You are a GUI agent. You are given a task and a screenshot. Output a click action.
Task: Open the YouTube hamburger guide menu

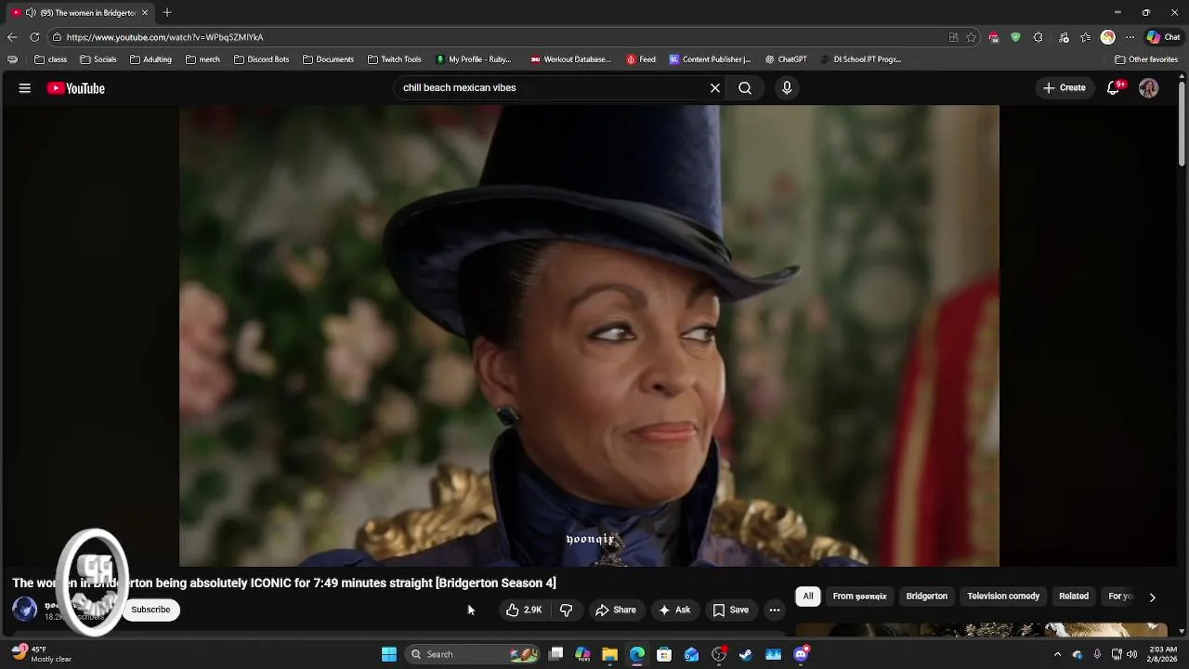(25, 88)
